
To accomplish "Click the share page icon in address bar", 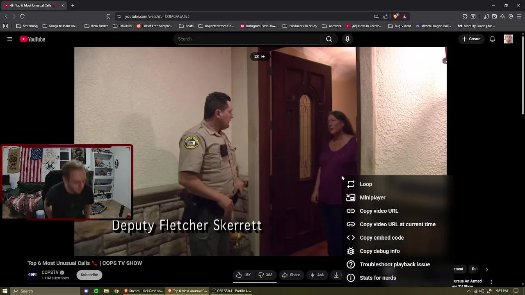I will click(x=386, y=16).
